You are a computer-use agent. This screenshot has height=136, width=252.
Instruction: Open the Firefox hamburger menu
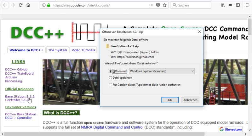coord(247,5)
